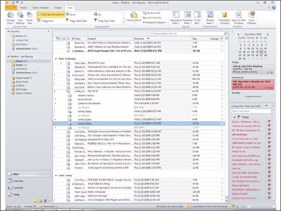Open Contacts in the navigation pane
Image resolution: width=281 pixels, height=211 pixels.
pos(28,188)
